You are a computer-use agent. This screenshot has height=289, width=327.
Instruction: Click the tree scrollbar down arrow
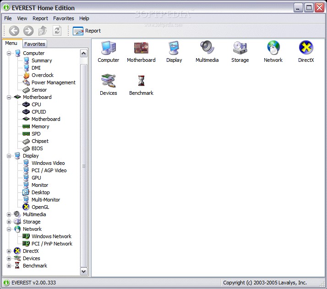tap(84, 271)
